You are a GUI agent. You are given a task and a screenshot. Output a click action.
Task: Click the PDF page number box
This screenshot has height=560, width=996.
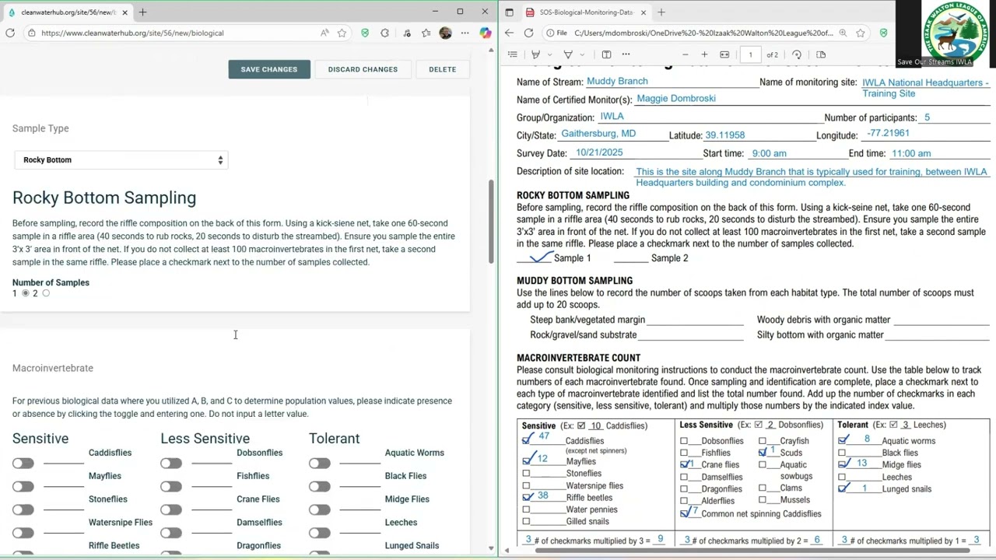point(750,54)
